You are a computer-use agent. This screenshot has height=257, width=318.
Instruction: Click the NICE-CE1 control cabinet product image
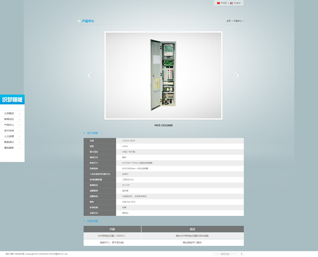point(163,76)
